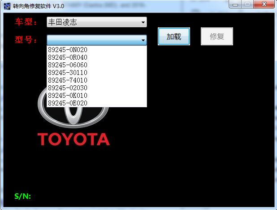Pick the 89245-0K010 list item
Screen dimensions: 277x210
coord(68,96)
